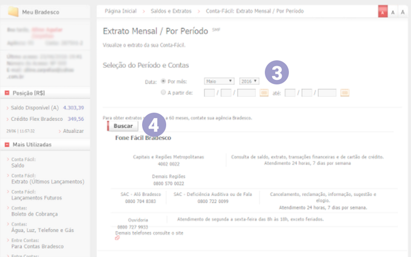Open Lançamentos Futuros shortcut
Image resolution: width=411 pixels, height=257 pixels.
[x=36, y=198]
